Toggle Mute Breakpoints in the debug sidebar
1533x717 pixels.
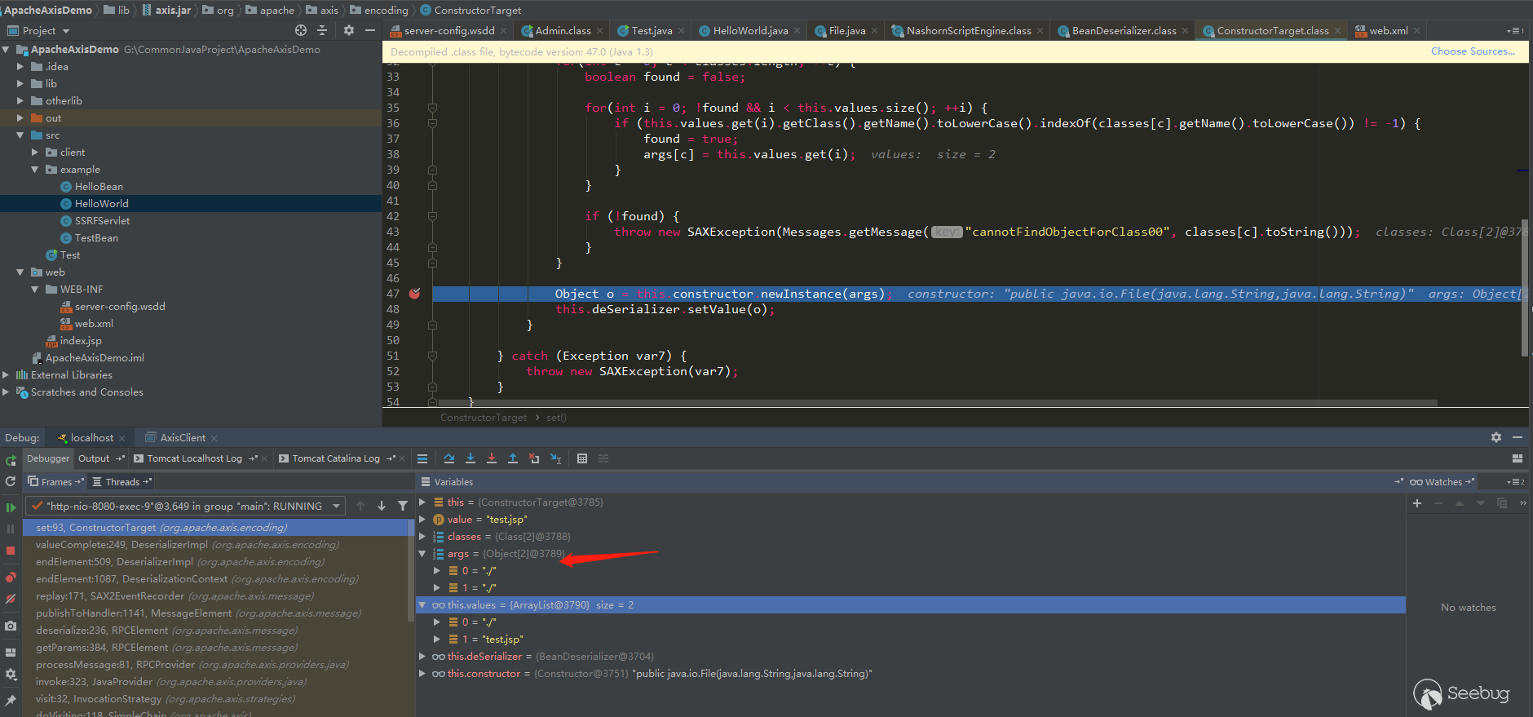pos(11,599)
